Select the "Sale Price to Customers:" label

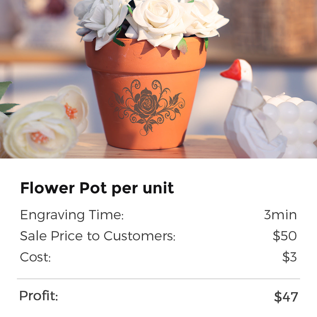(x=98, y=236)
